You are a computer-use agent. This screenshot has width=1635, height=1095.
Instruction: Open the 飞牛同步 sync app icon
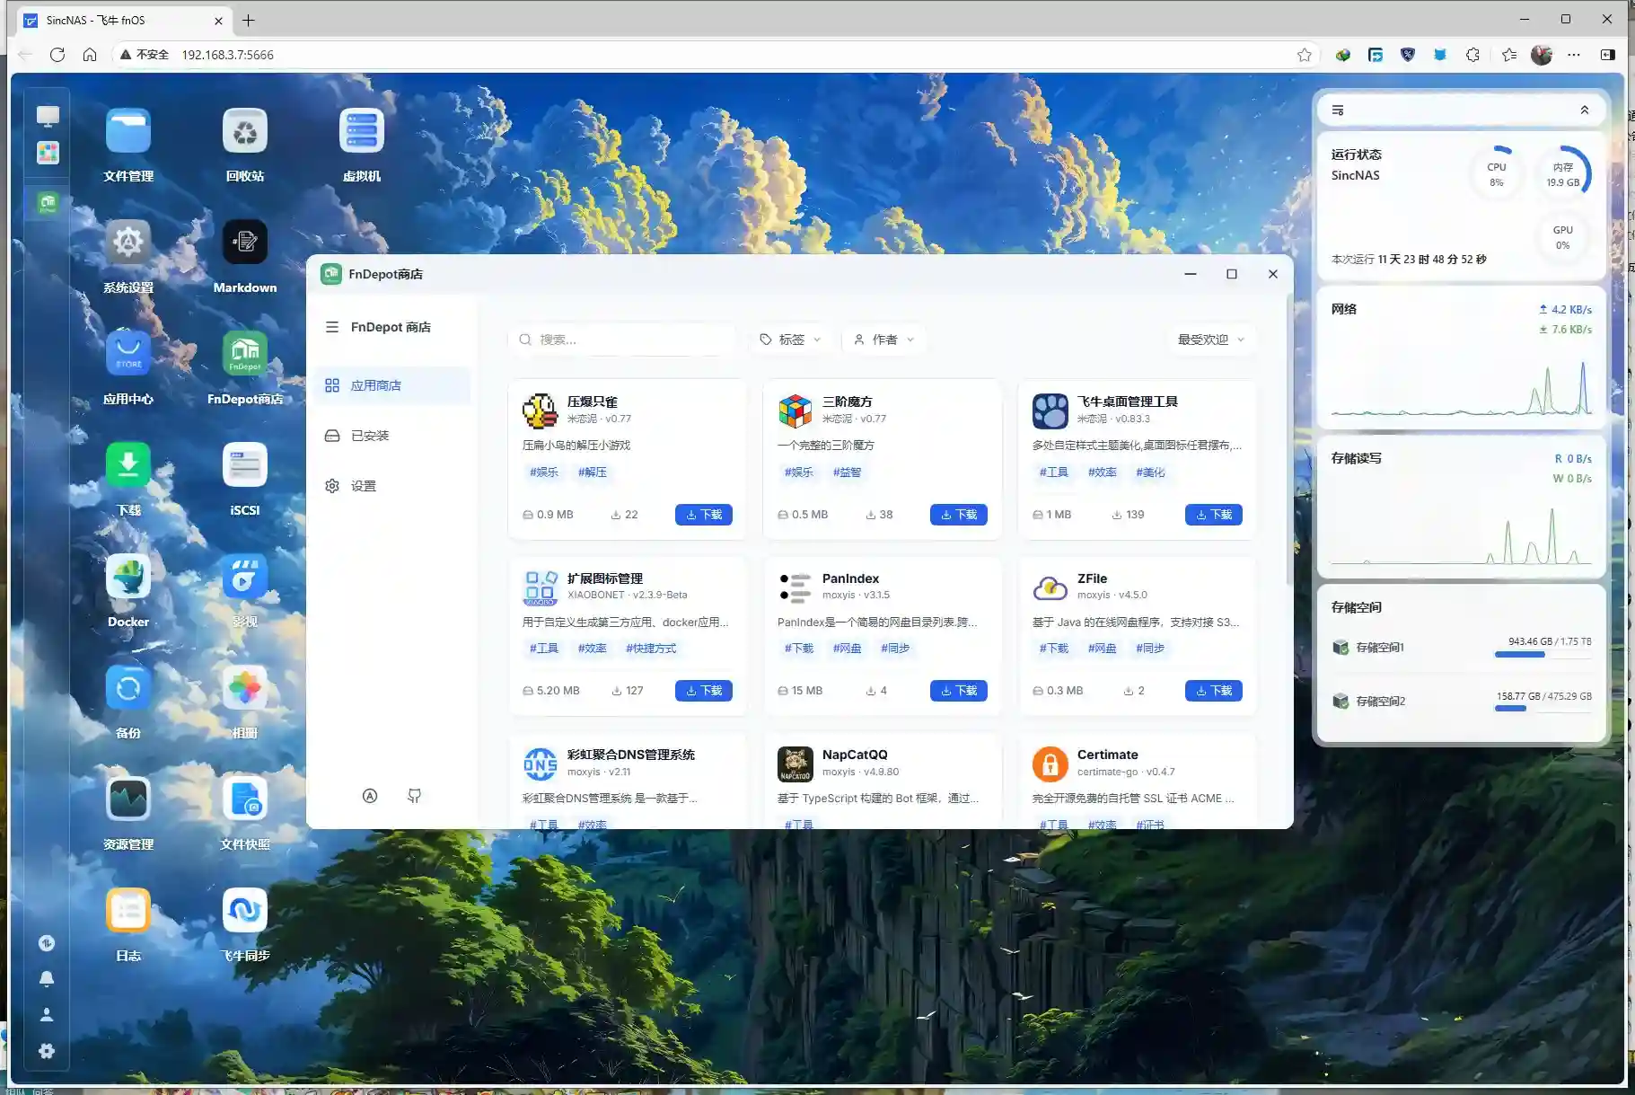point(244,912)
